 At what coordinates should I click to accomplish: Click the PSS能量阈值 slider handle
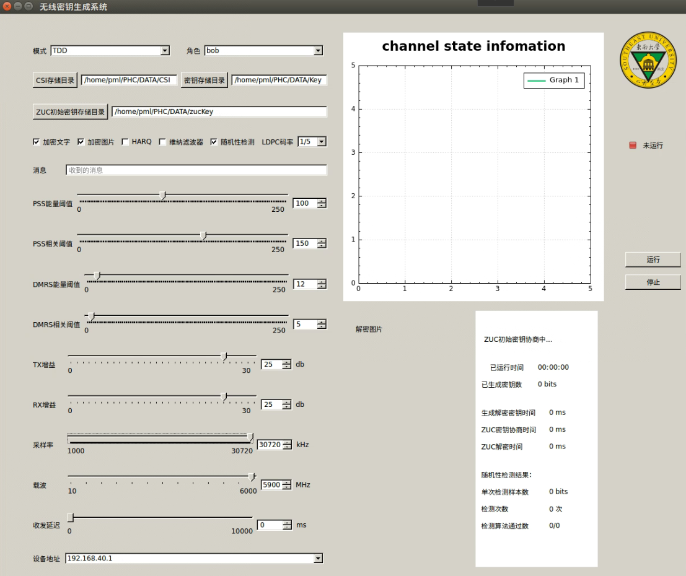[163, 195]
